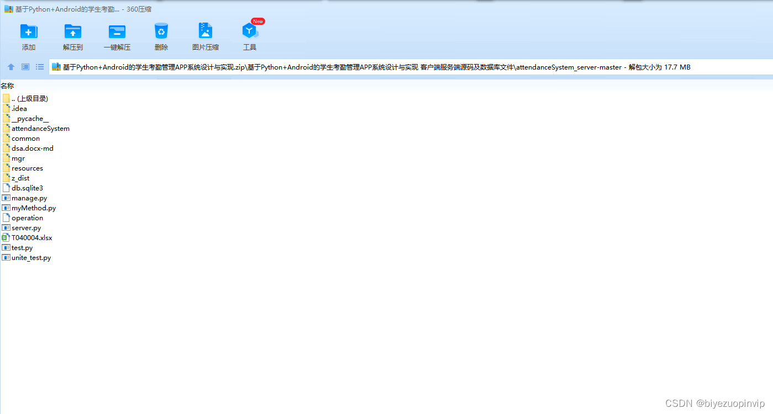Click the 360 Zip app icon in the title bar
Screen dimensions: 773x414
point(9,9)
